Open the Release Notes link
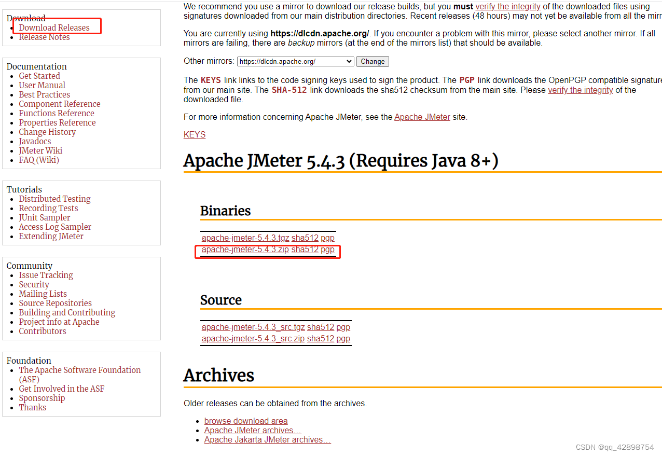Screen dimensions: 662x456 click(x=44, y=37)
